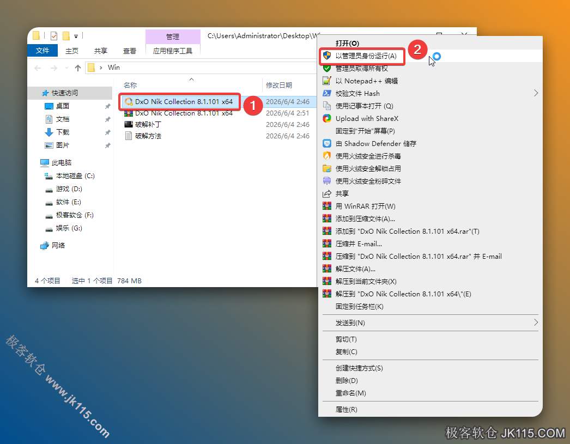Click the 校验文件 Hash icon

pos(327,93)
